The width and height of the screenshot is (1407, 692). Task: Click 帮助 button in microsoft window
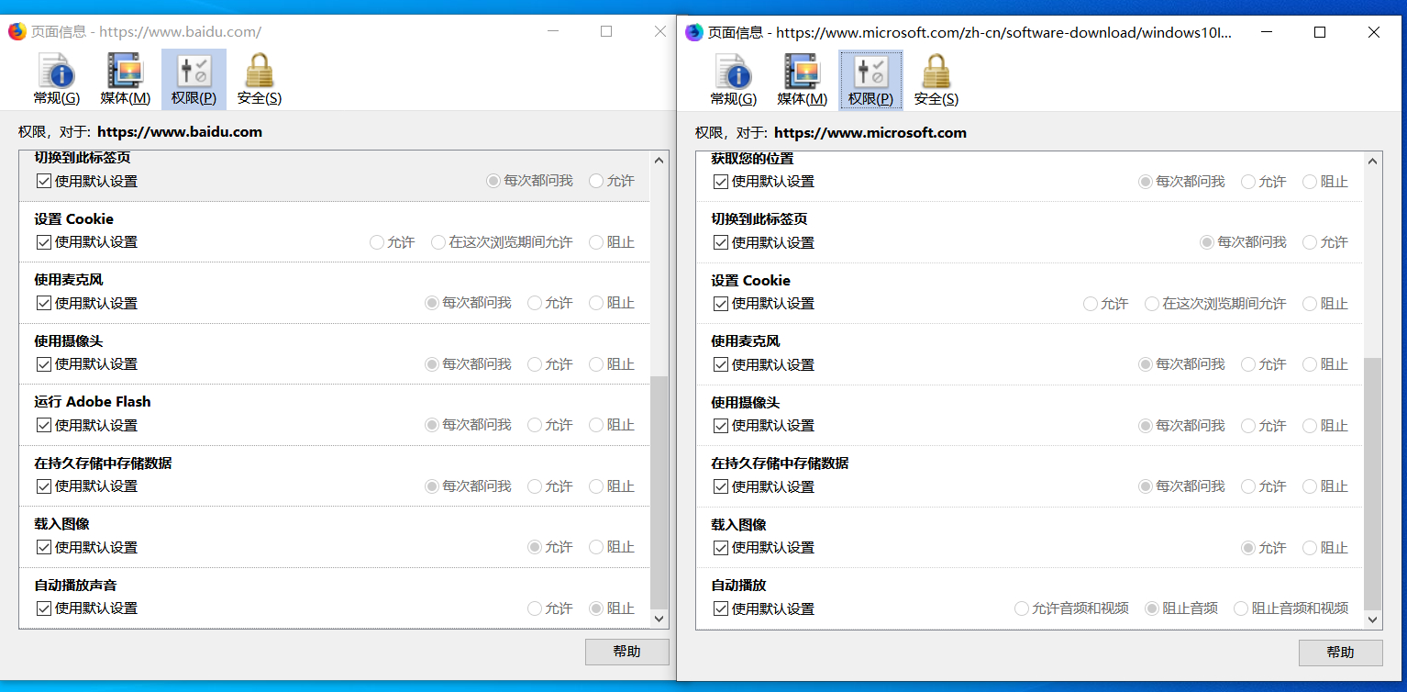click(1340, 653)
